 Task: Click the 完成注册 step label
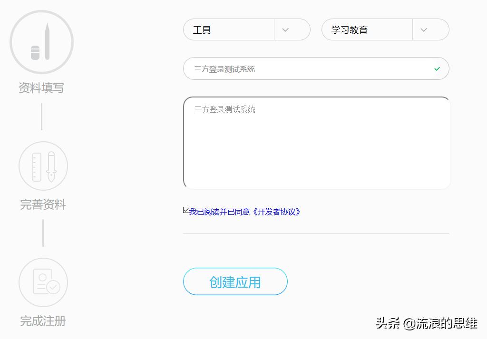(43, 321)
